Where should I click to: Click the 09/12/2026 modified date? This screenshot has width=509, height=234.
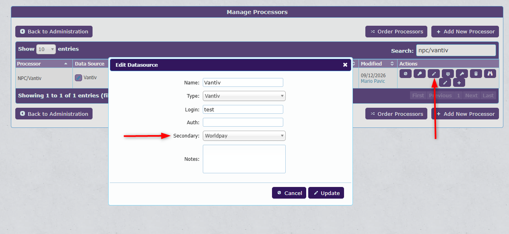(x=373, y=75)
